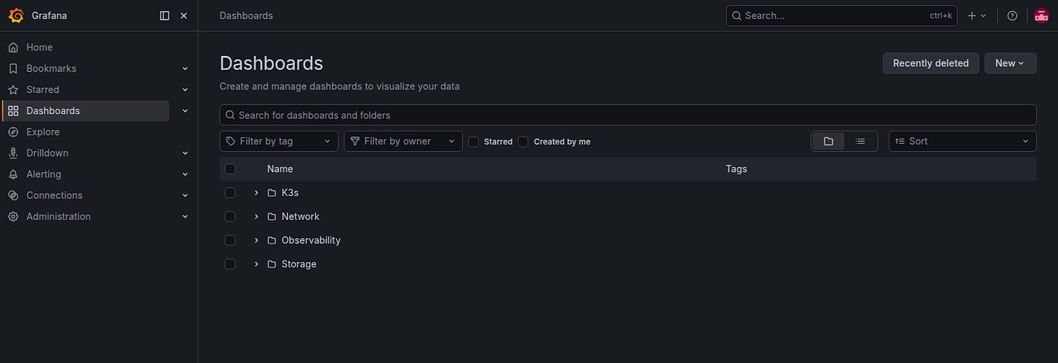Click the Network folder icon
This screenshot has height=363, width=1058.
tap(272, 216)
